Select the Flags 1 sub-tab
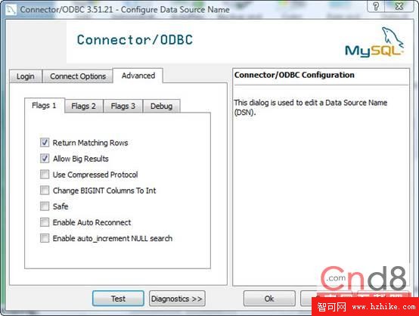Viewport: 419px width, 316px height. (x=45, y=106)
